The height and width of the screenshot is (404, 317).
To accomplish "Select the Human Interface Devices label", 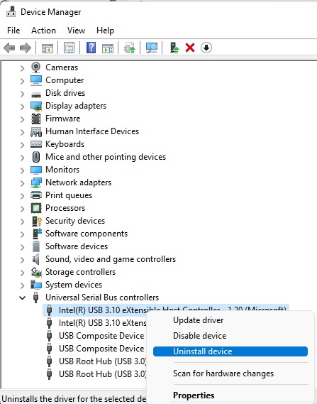I will [x=92, y=131].
